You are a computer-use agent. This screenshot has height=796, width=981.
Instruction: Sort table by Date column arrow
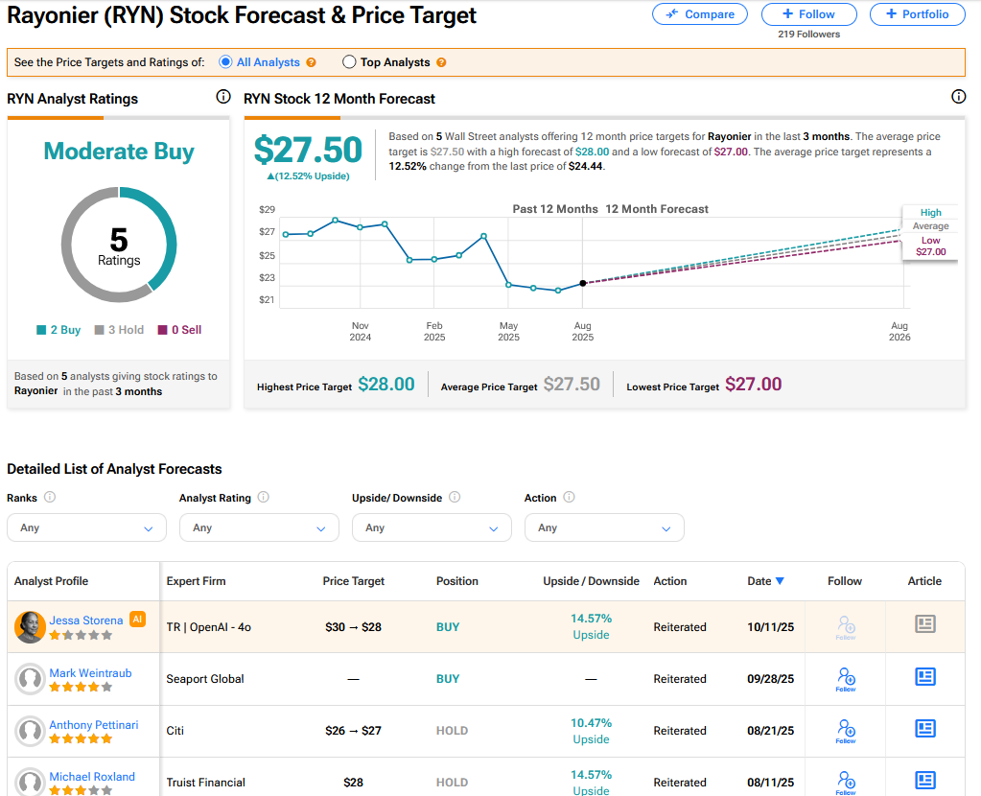[x=780, y=581]
